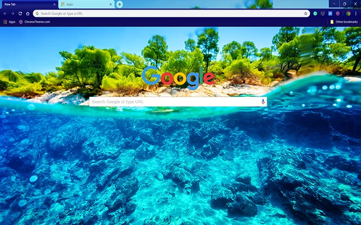Switch to the Apps tab

pos(86,4)
